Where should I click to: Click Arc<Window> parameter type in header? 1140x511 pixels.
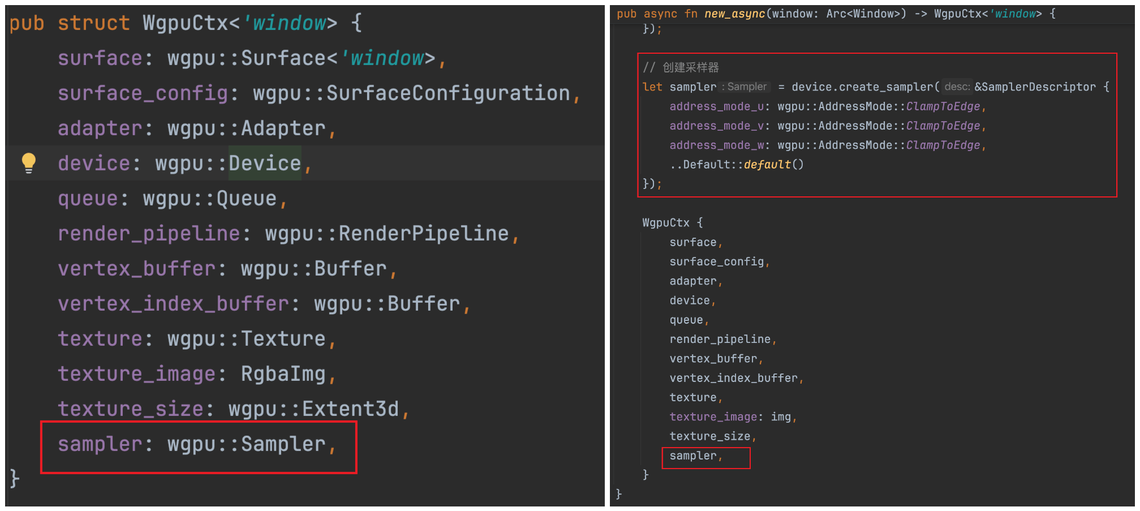(864, 14)
